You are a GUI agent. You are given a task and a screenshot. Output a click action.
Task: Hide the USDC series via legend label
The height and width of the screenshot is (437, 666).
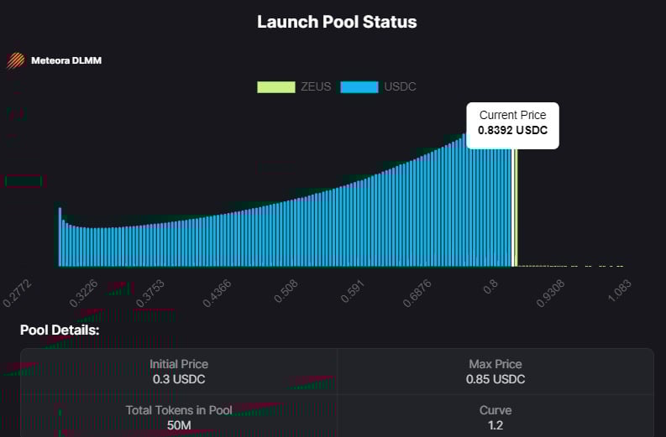(400, 87)
